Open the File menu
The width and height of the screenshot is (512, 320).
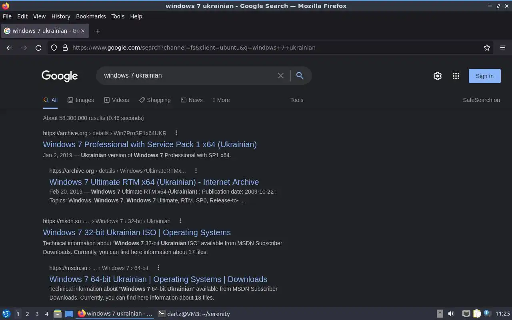coord(7,16)
